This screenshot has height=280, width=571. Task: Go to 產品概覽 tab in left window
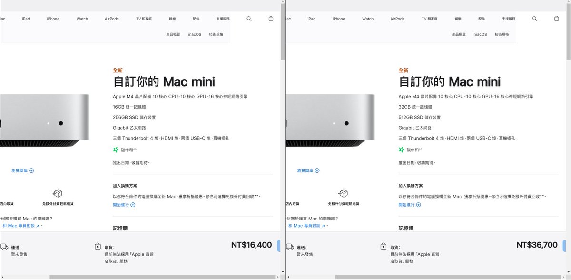pos(173,34)
